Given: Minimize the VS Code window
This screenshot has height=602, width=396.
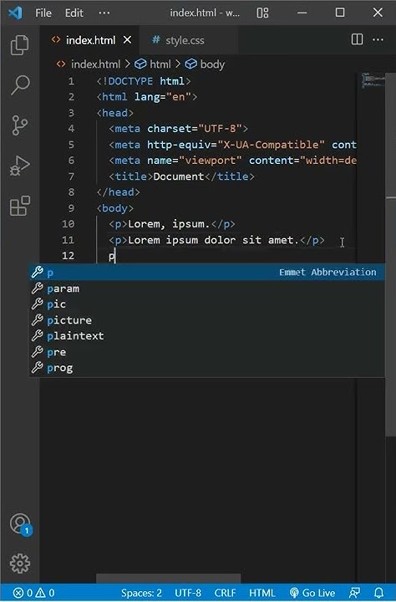Looking at the screenshot, I should (x=302, y=13).
